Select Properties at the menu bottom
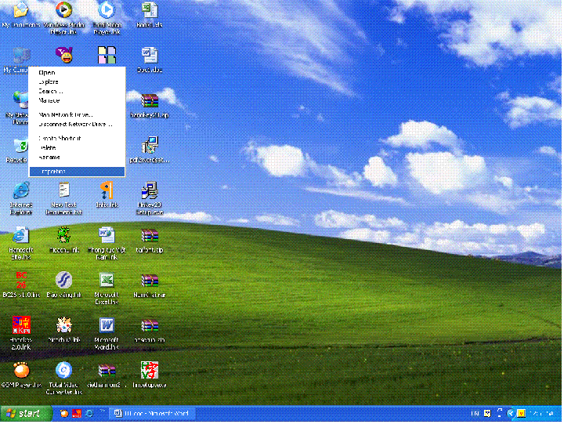Screen dimensions: 564x424 [x=77, y=172]
